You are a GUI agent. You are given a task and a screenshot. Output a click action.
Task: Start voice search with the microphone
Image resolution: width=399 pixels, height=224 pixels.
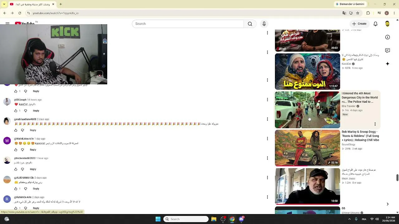[x=264, y=24]
